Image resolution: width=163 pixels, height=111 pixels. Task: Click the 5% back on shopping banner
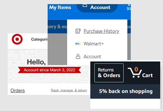(125, 91)
